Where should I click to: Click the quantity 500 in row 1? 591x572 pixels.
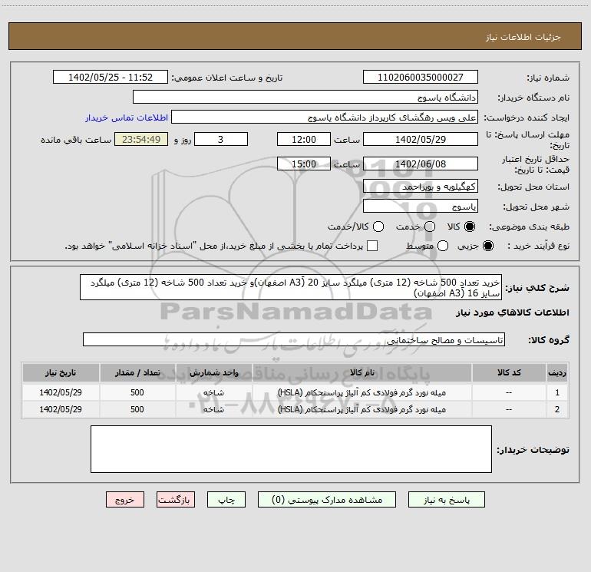pos(137,392)
